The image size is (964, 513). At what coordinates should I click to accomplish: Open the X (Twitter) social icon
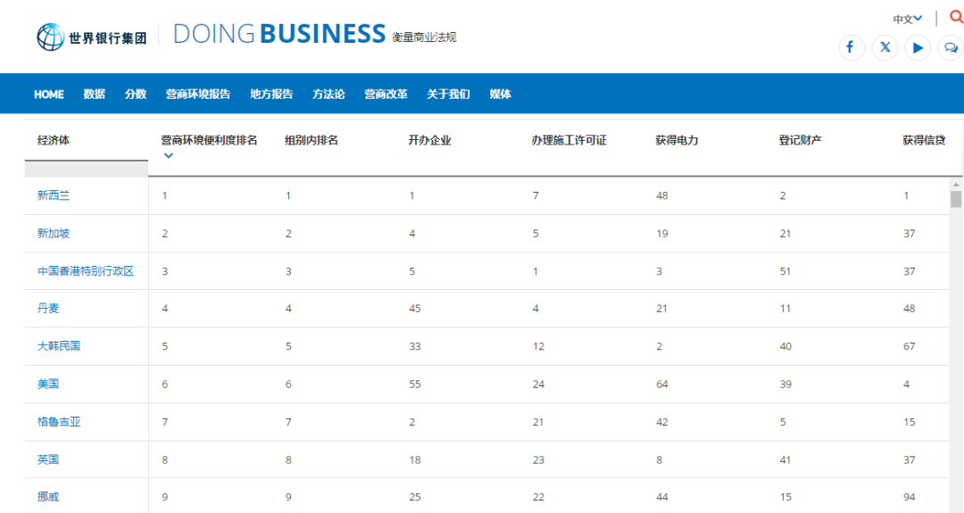pyautogui.click(x=885, y=47)
